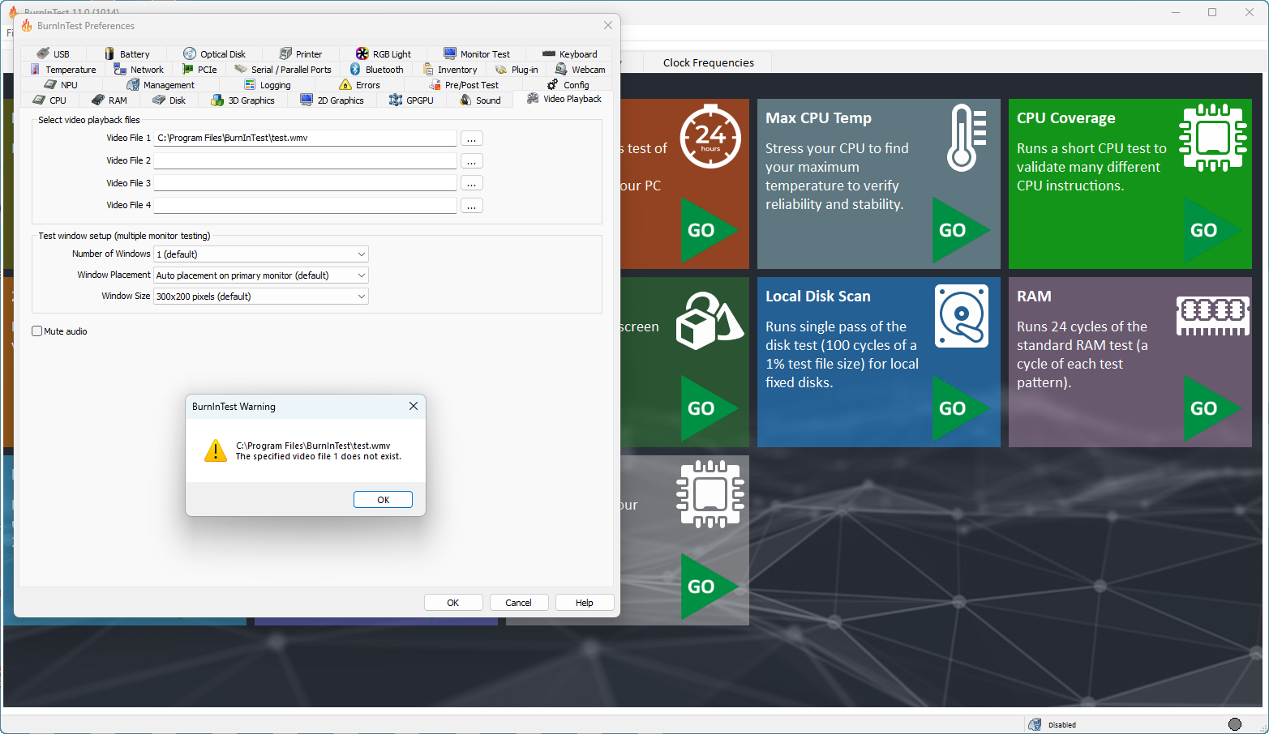Click the Sound speaker icon
Viewport: 1269px width, 734px height.
(465, 100)
